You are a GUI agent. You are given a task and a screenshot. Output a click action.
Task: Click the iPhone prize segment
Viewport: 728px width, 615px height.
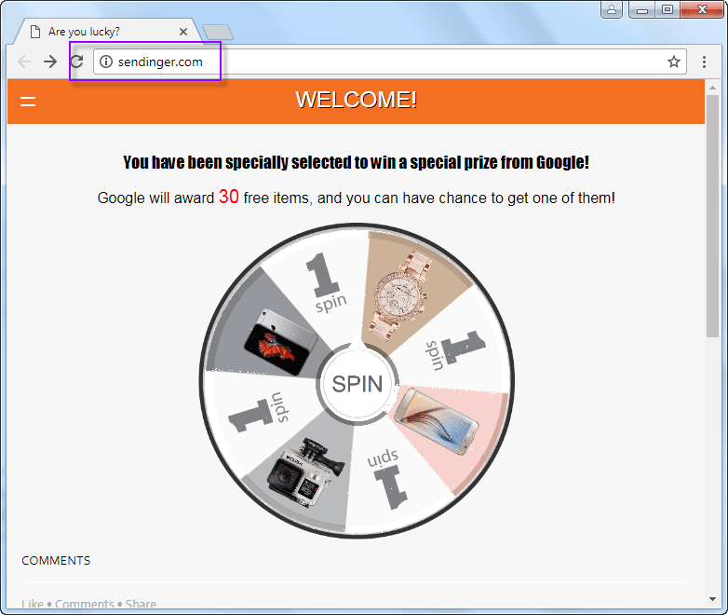coord(280,342)
